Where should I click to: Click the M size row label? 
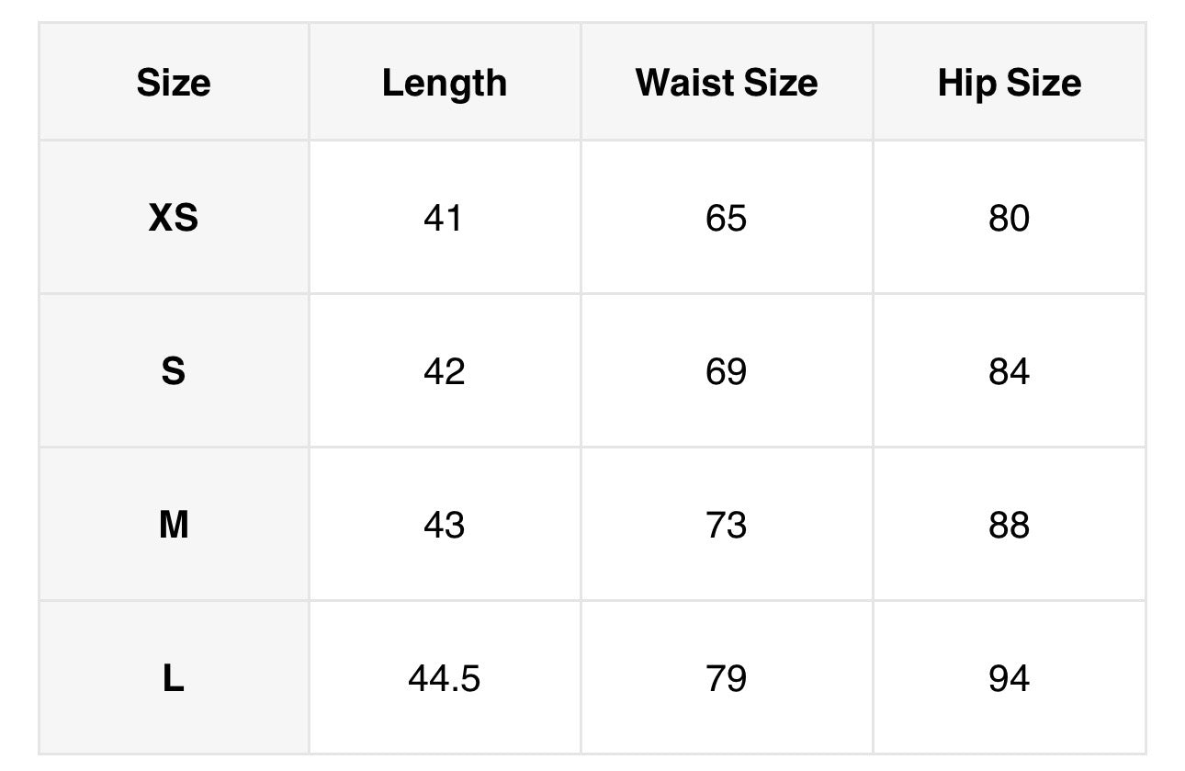[174, 526]
